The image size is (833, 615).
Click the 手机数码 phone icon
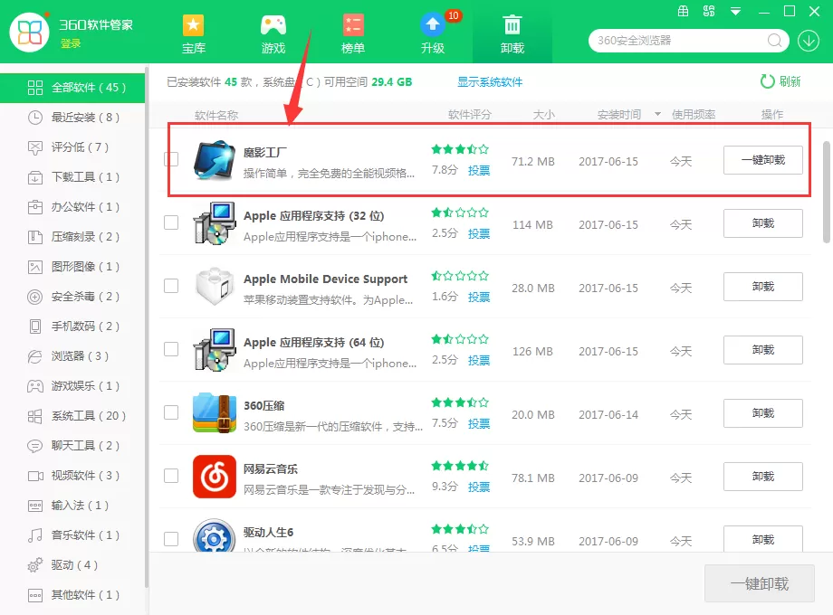click(35, 326)
